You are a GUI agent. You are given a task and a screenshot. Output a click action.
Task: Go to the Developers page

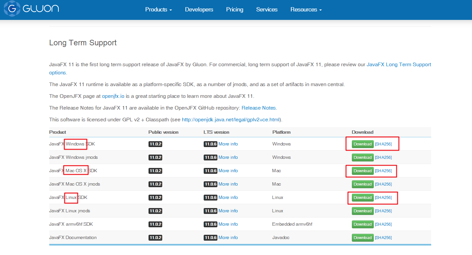tap(199, 10)
